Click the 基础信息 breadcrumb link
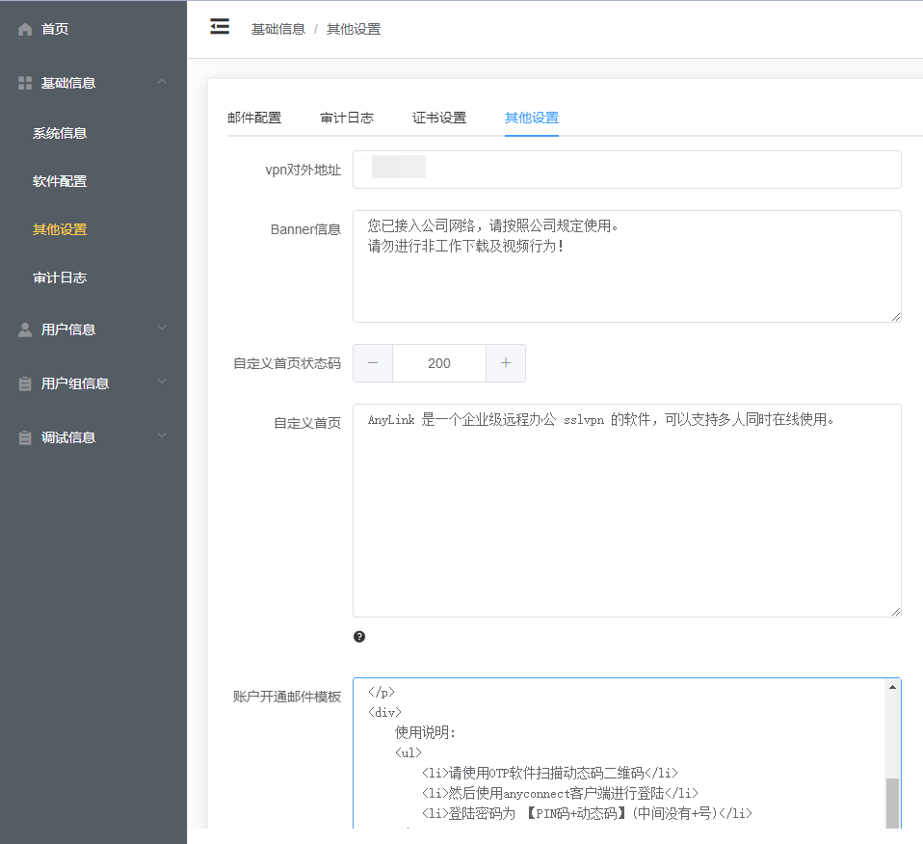Screen dimensions: 923x844 pos(278,29)
